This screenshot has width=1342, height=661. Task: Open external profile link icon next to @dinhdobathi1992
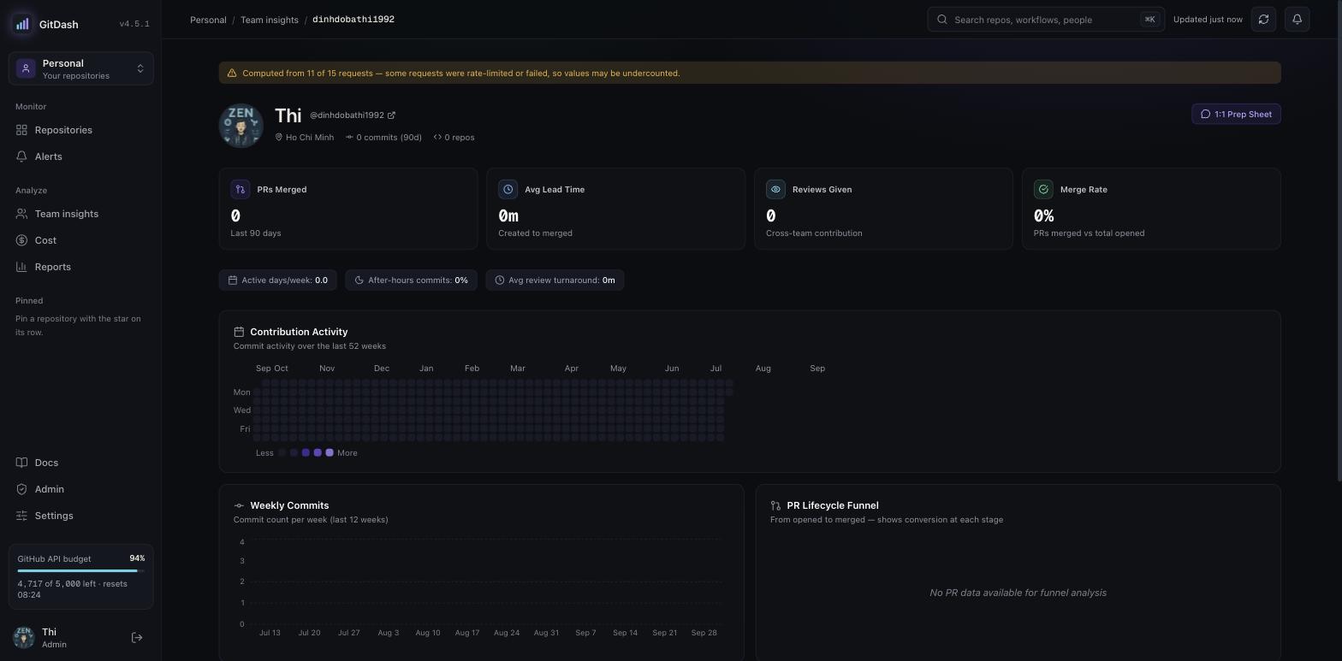click(391, 115)
